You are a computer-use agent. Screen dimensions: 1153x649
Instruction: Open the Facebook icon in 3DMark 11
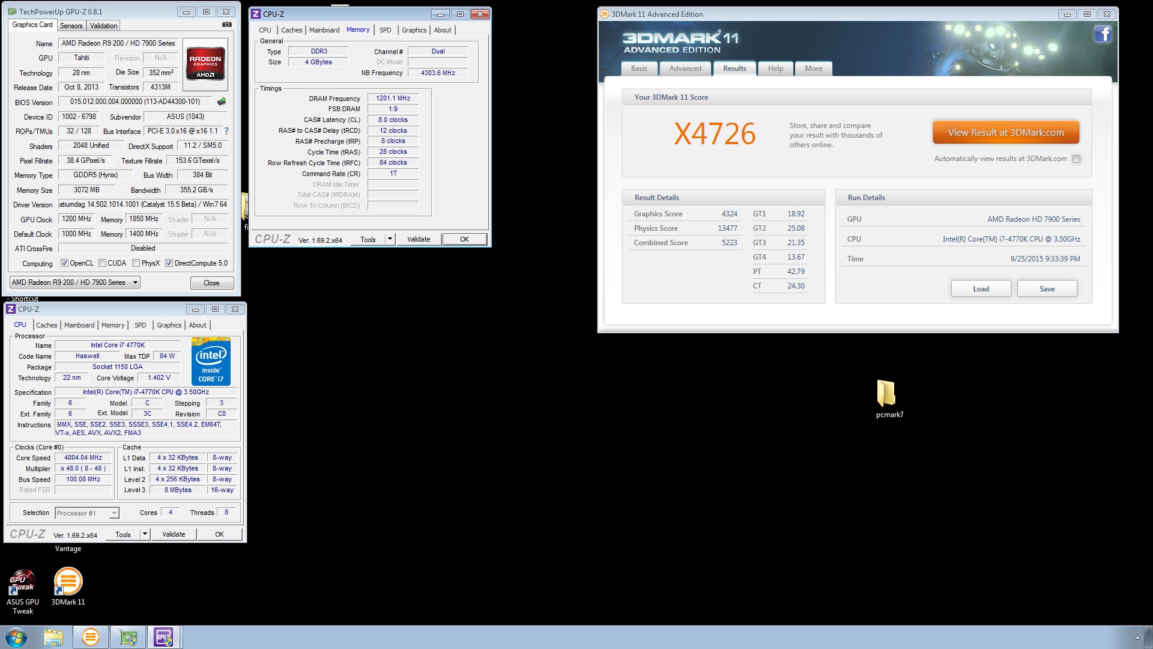(x=1103, y=34)
